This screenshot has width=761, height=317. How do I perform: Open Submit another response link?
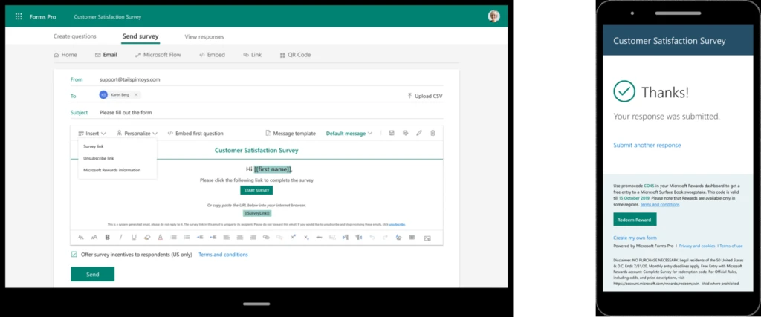click(x=647, y=146)
